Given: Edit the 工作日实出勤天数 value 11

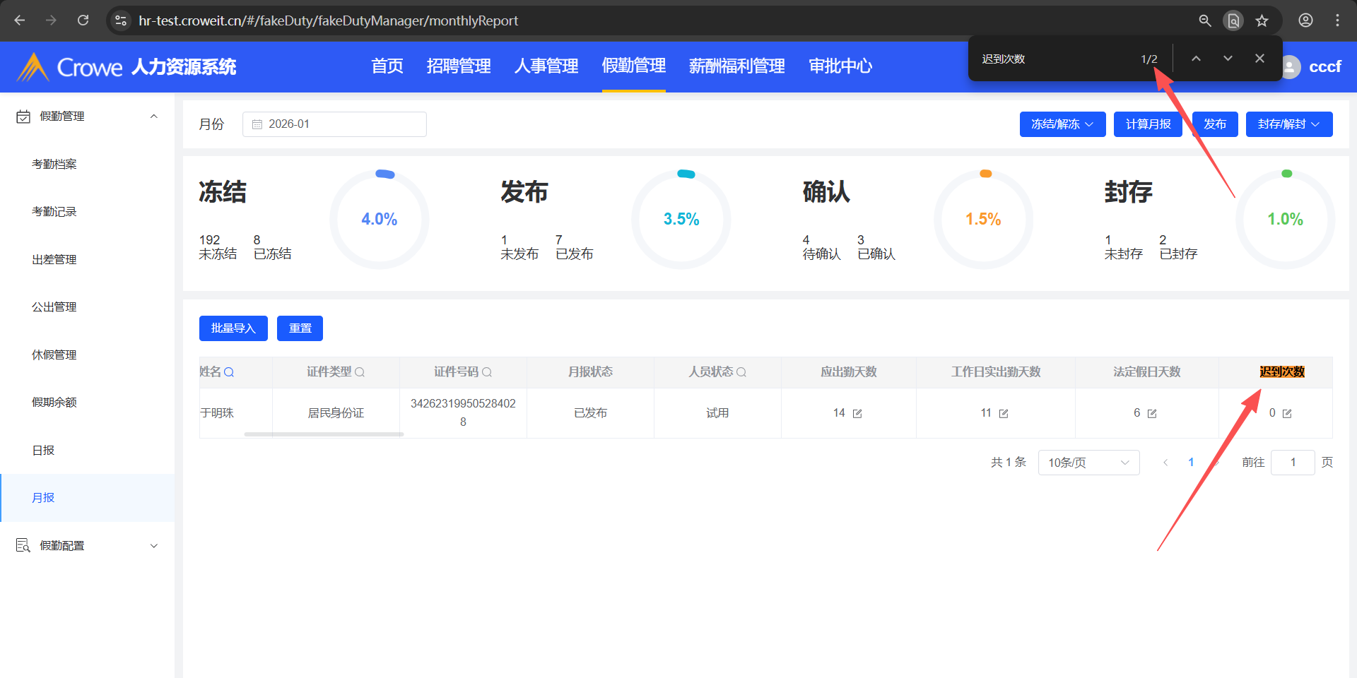Looking at the screenshot, I should (x=1004, y=414).
